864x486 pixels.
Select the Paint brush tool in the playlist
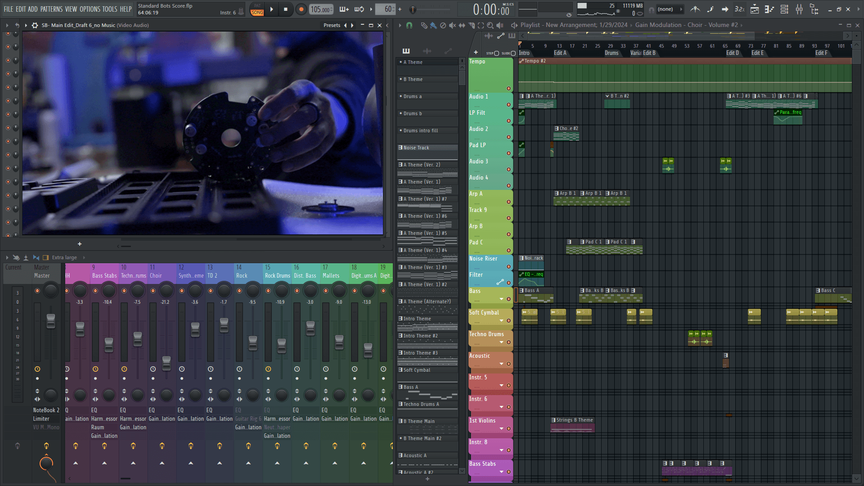tap(433, 26)
